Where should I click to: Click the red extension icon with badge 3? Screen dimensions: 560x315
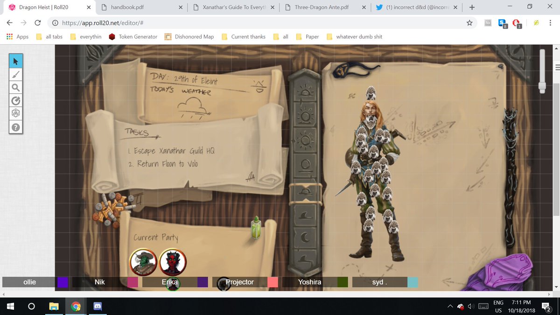(517, 23)
